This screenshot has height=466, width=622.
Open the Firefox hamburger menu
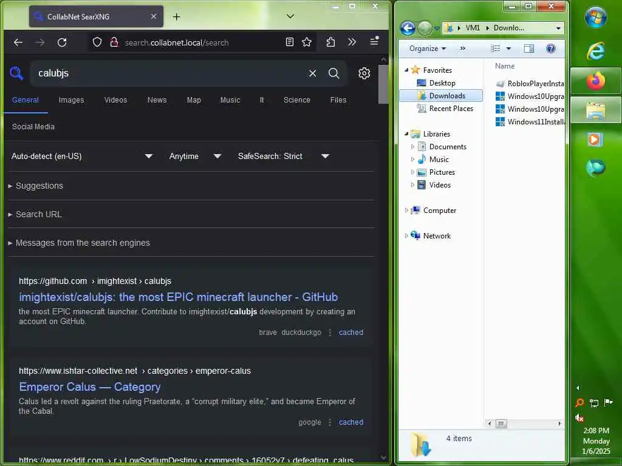[374, 41]
